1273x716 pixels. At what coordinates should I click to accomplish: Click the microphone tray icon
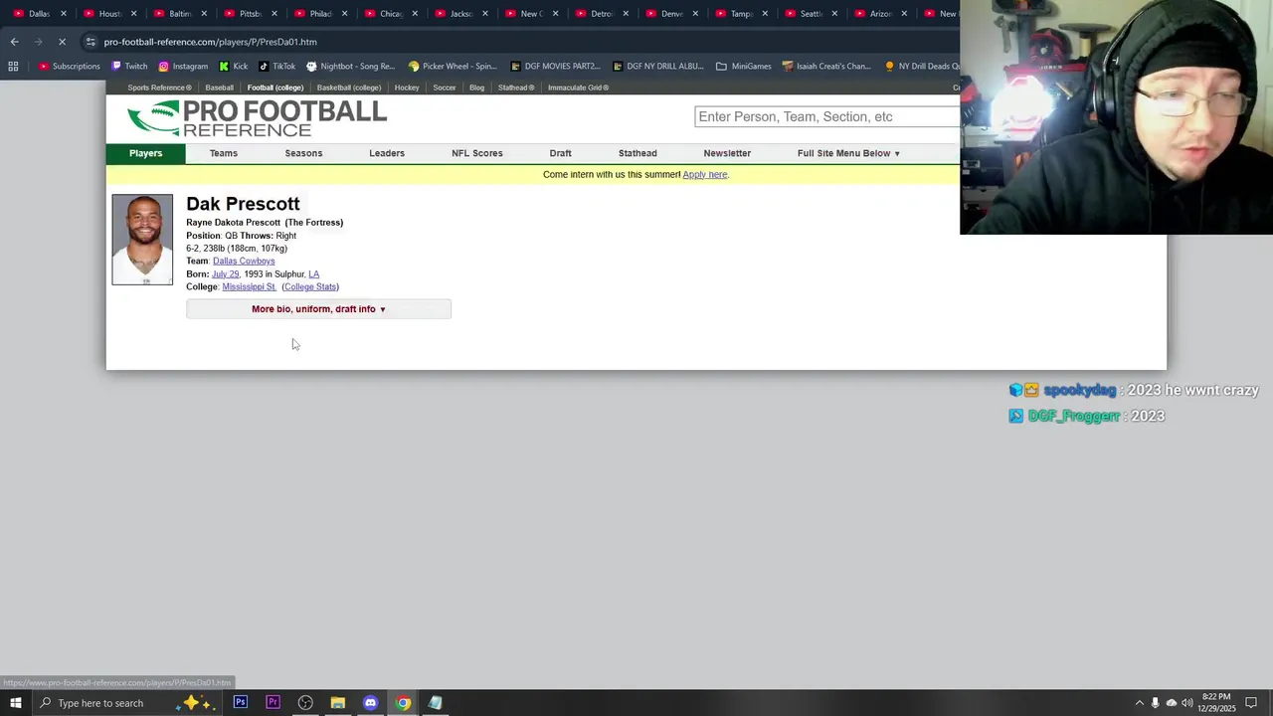pos(1155,703)
